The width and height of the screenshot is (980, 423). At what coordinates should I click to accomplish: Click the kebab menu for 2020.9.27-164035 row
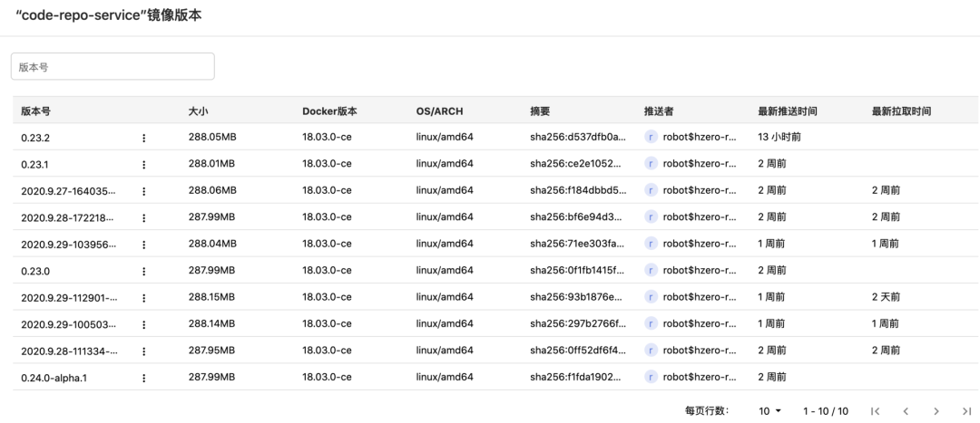[143, 191]
